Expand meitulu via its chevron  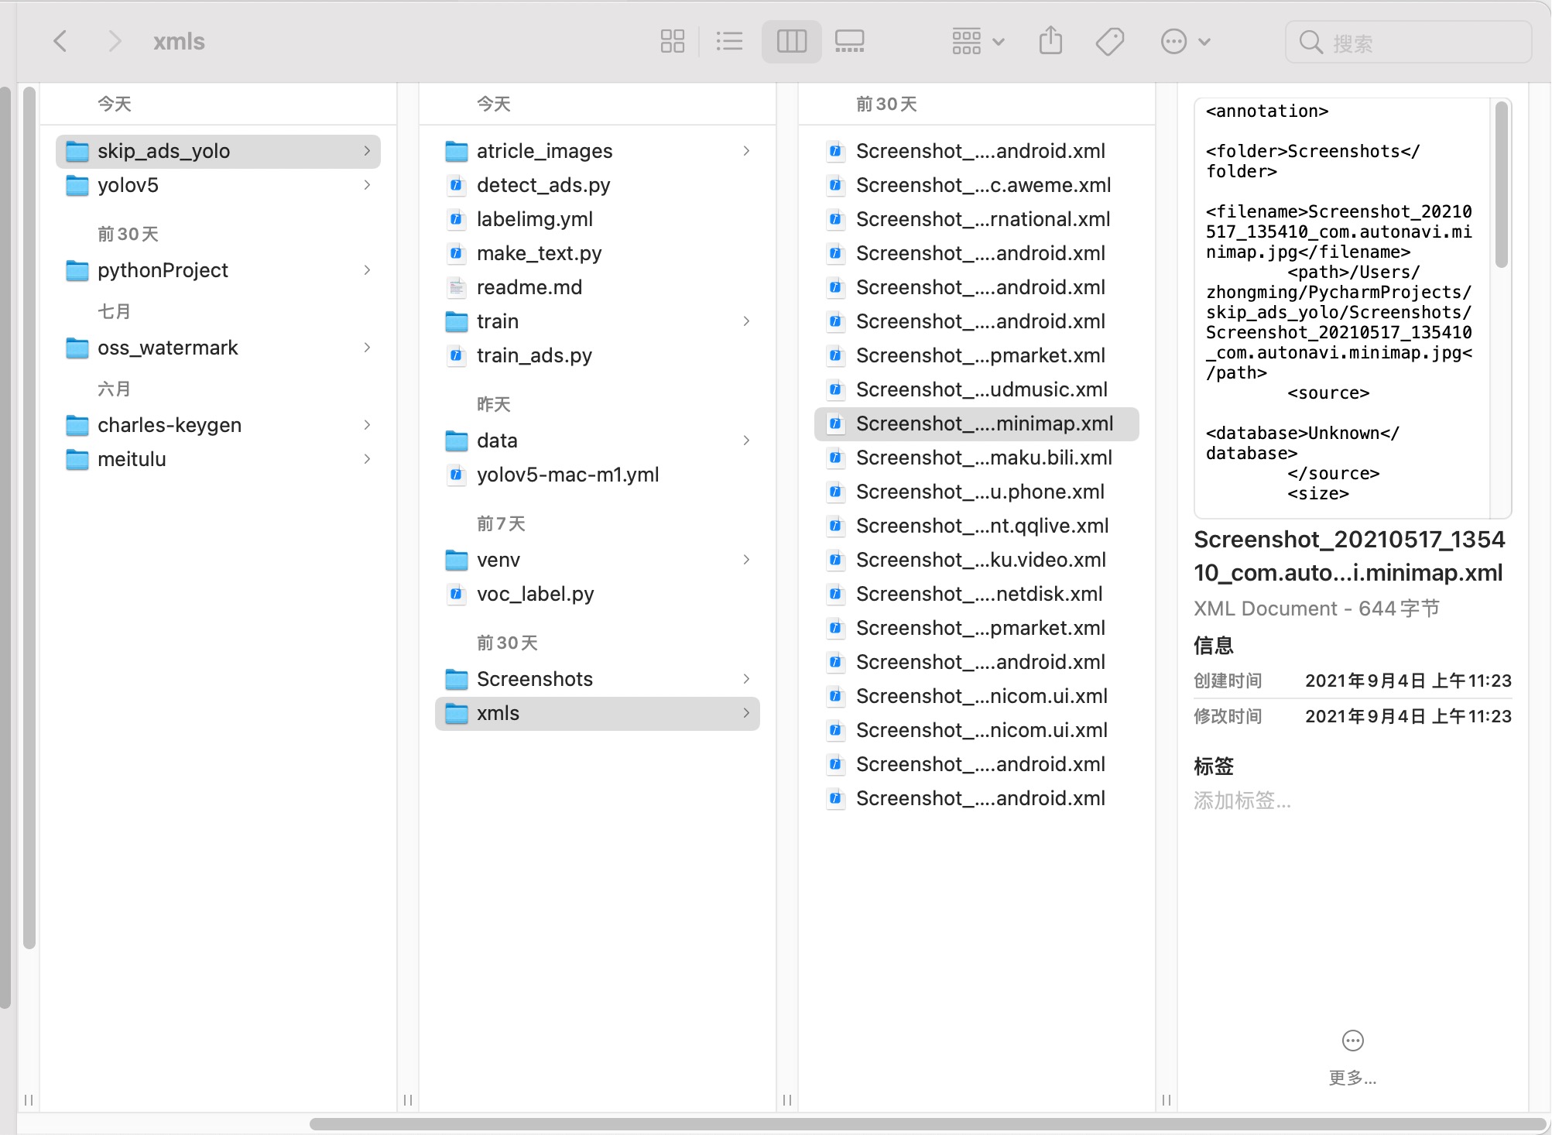pyautogui.click(x=367, y=459)
